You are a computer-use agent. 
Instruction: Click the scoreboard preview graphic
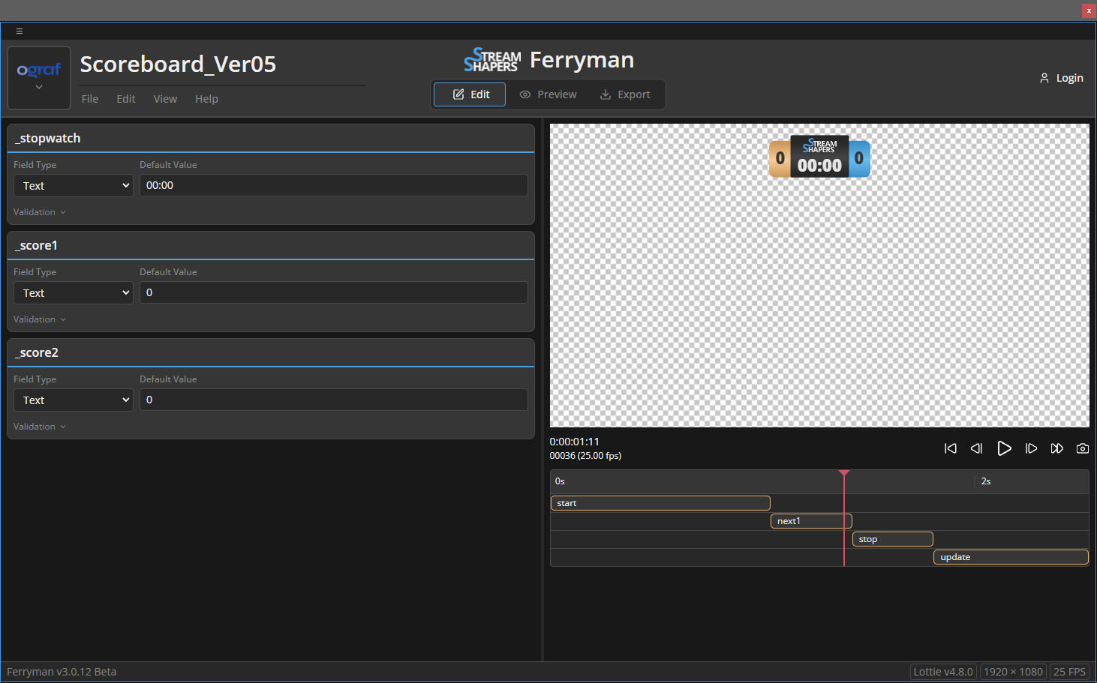tap(819, 157)
